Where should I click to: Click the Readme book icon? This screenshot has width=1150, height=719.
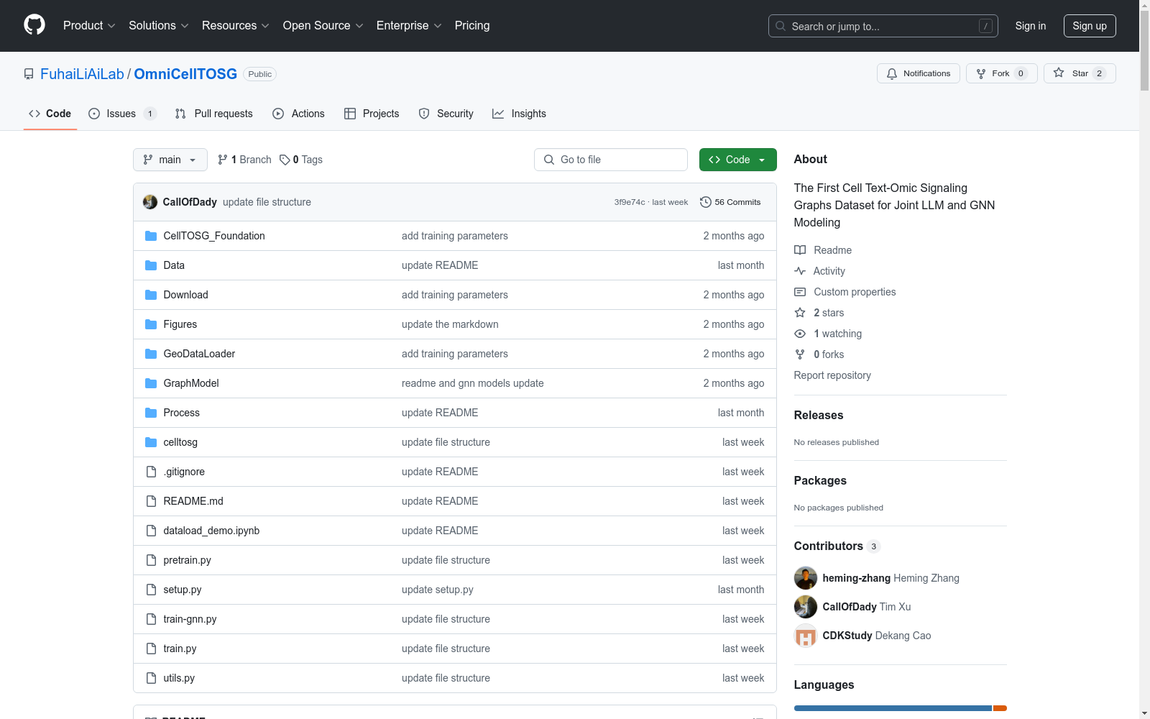800,250
